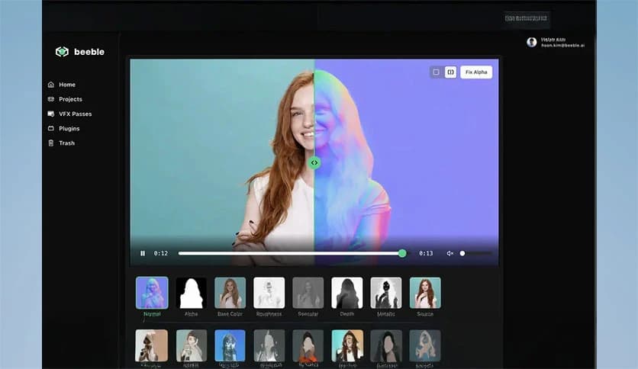
Task: Click the green split-compare handle
Action: (314, 162)
